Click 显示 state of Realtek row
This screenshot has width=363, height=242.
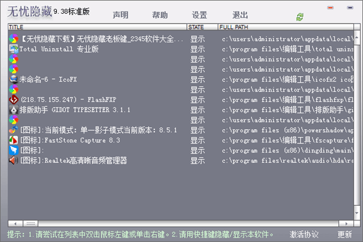197,161
